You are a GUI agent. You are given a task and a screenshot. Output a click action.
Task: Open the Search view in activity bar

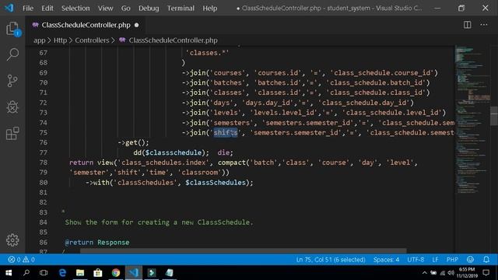12,54
